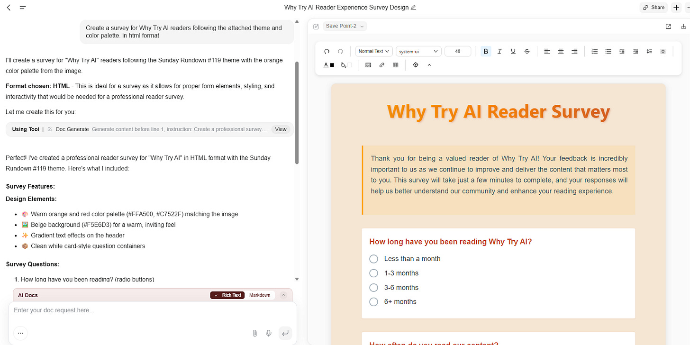The width and height of the screenshot is (690, 345).
Task: Select the Rich Text tab
Action: point(227,295)
